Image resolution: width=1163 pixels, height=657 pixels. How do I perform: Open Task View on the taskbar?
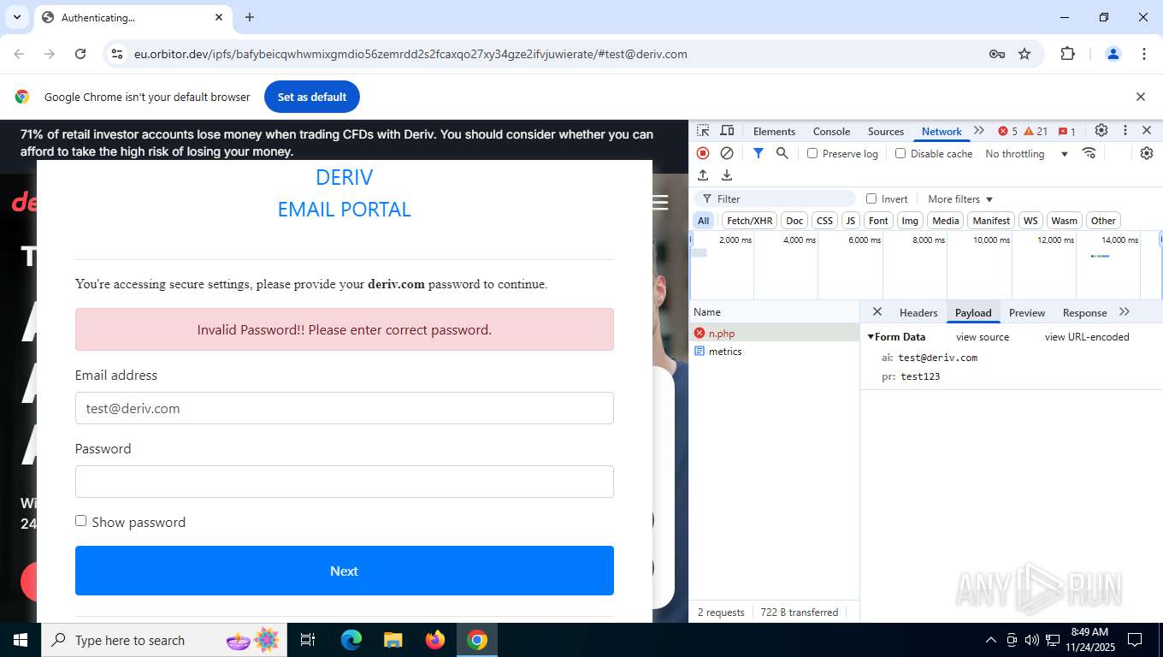click(309, 640)
